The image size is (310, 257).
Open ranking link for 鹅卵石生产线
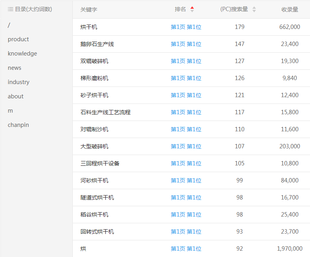186,44
